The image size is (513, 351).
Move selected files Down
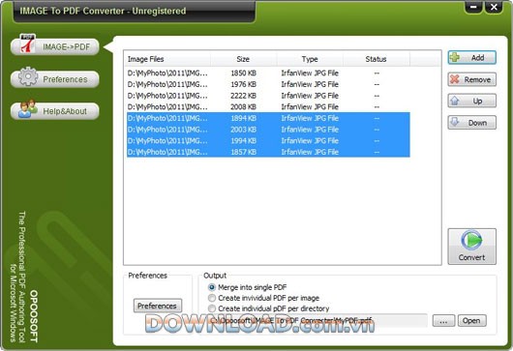[x=471, y=123]
